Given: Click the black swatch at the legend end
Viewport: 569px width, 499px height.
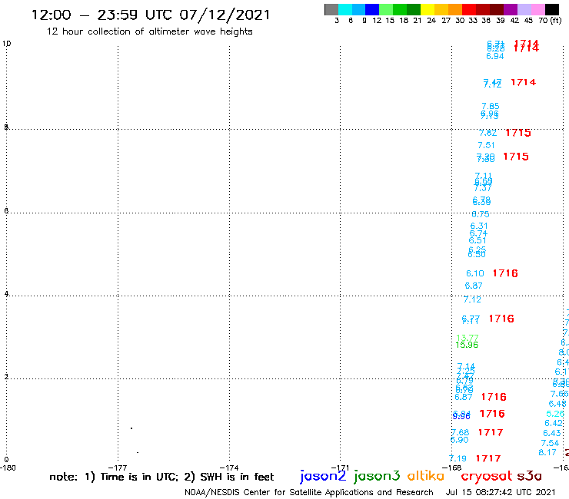Looking at the screenshot, I should [552, 9].
